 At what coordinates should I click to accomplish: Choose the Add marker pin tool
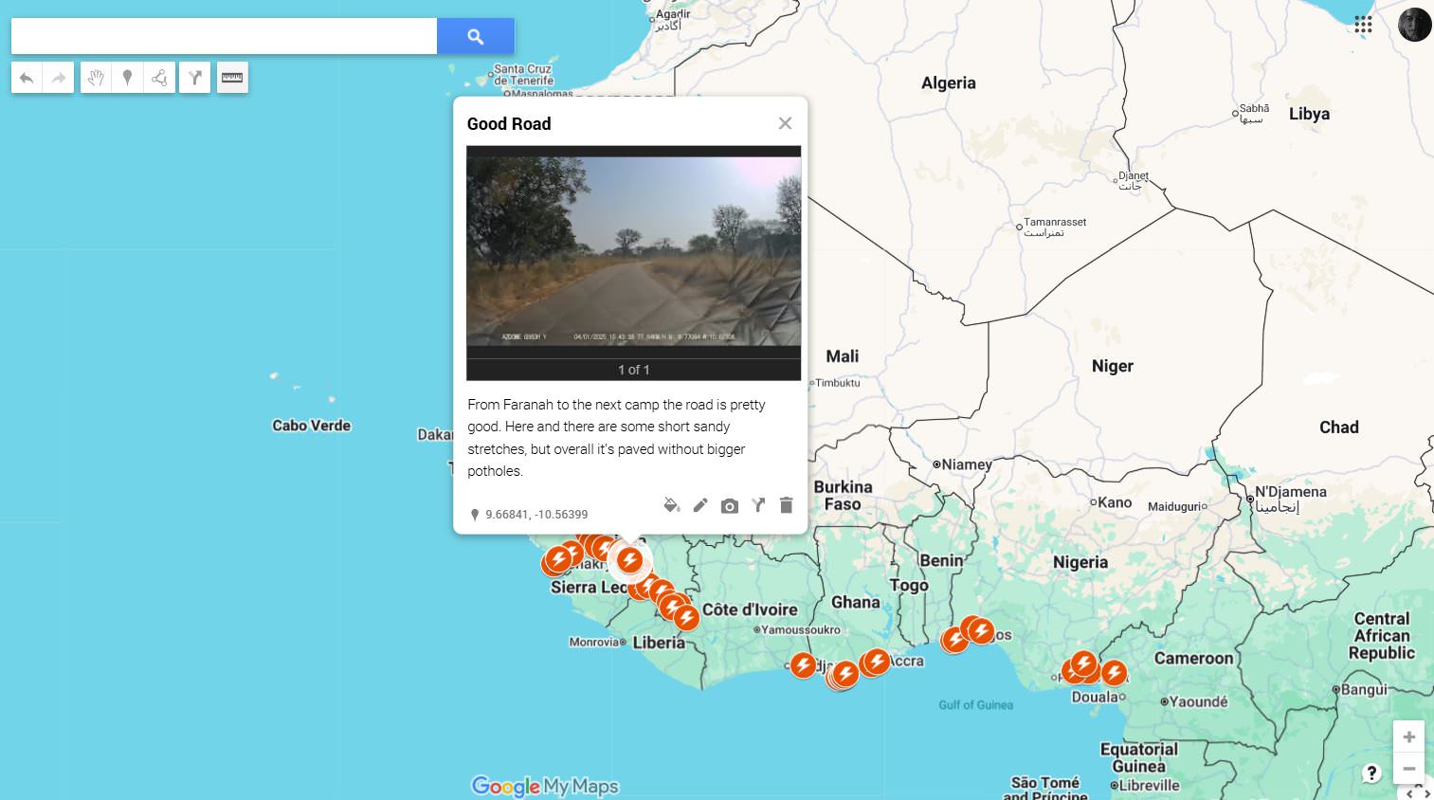[127, 78]
